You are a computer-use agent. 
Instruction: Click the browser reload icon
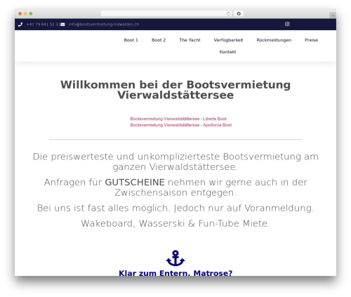(228, 14)
